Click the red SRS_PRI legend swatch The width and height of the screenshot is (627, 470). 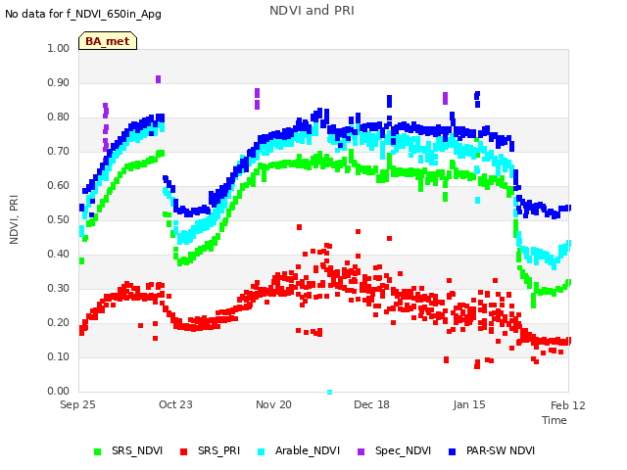tap(183, 451)
